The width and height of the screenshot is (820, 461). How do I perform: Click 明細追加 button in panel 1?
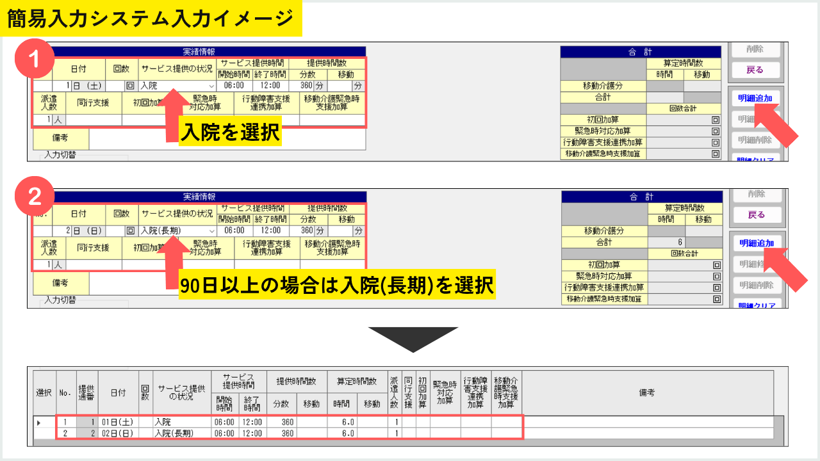pyautogui.click(x=755, y=98)
